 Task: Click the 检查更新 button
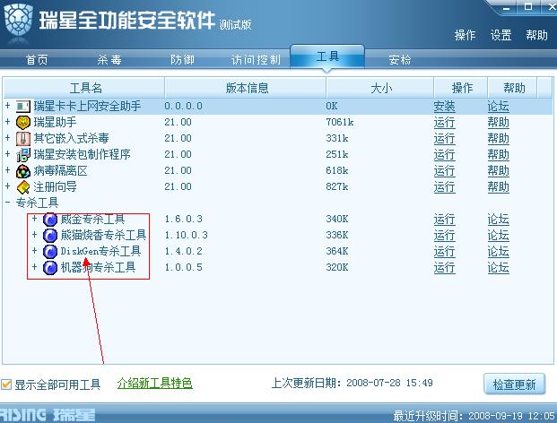coord(514,384)
